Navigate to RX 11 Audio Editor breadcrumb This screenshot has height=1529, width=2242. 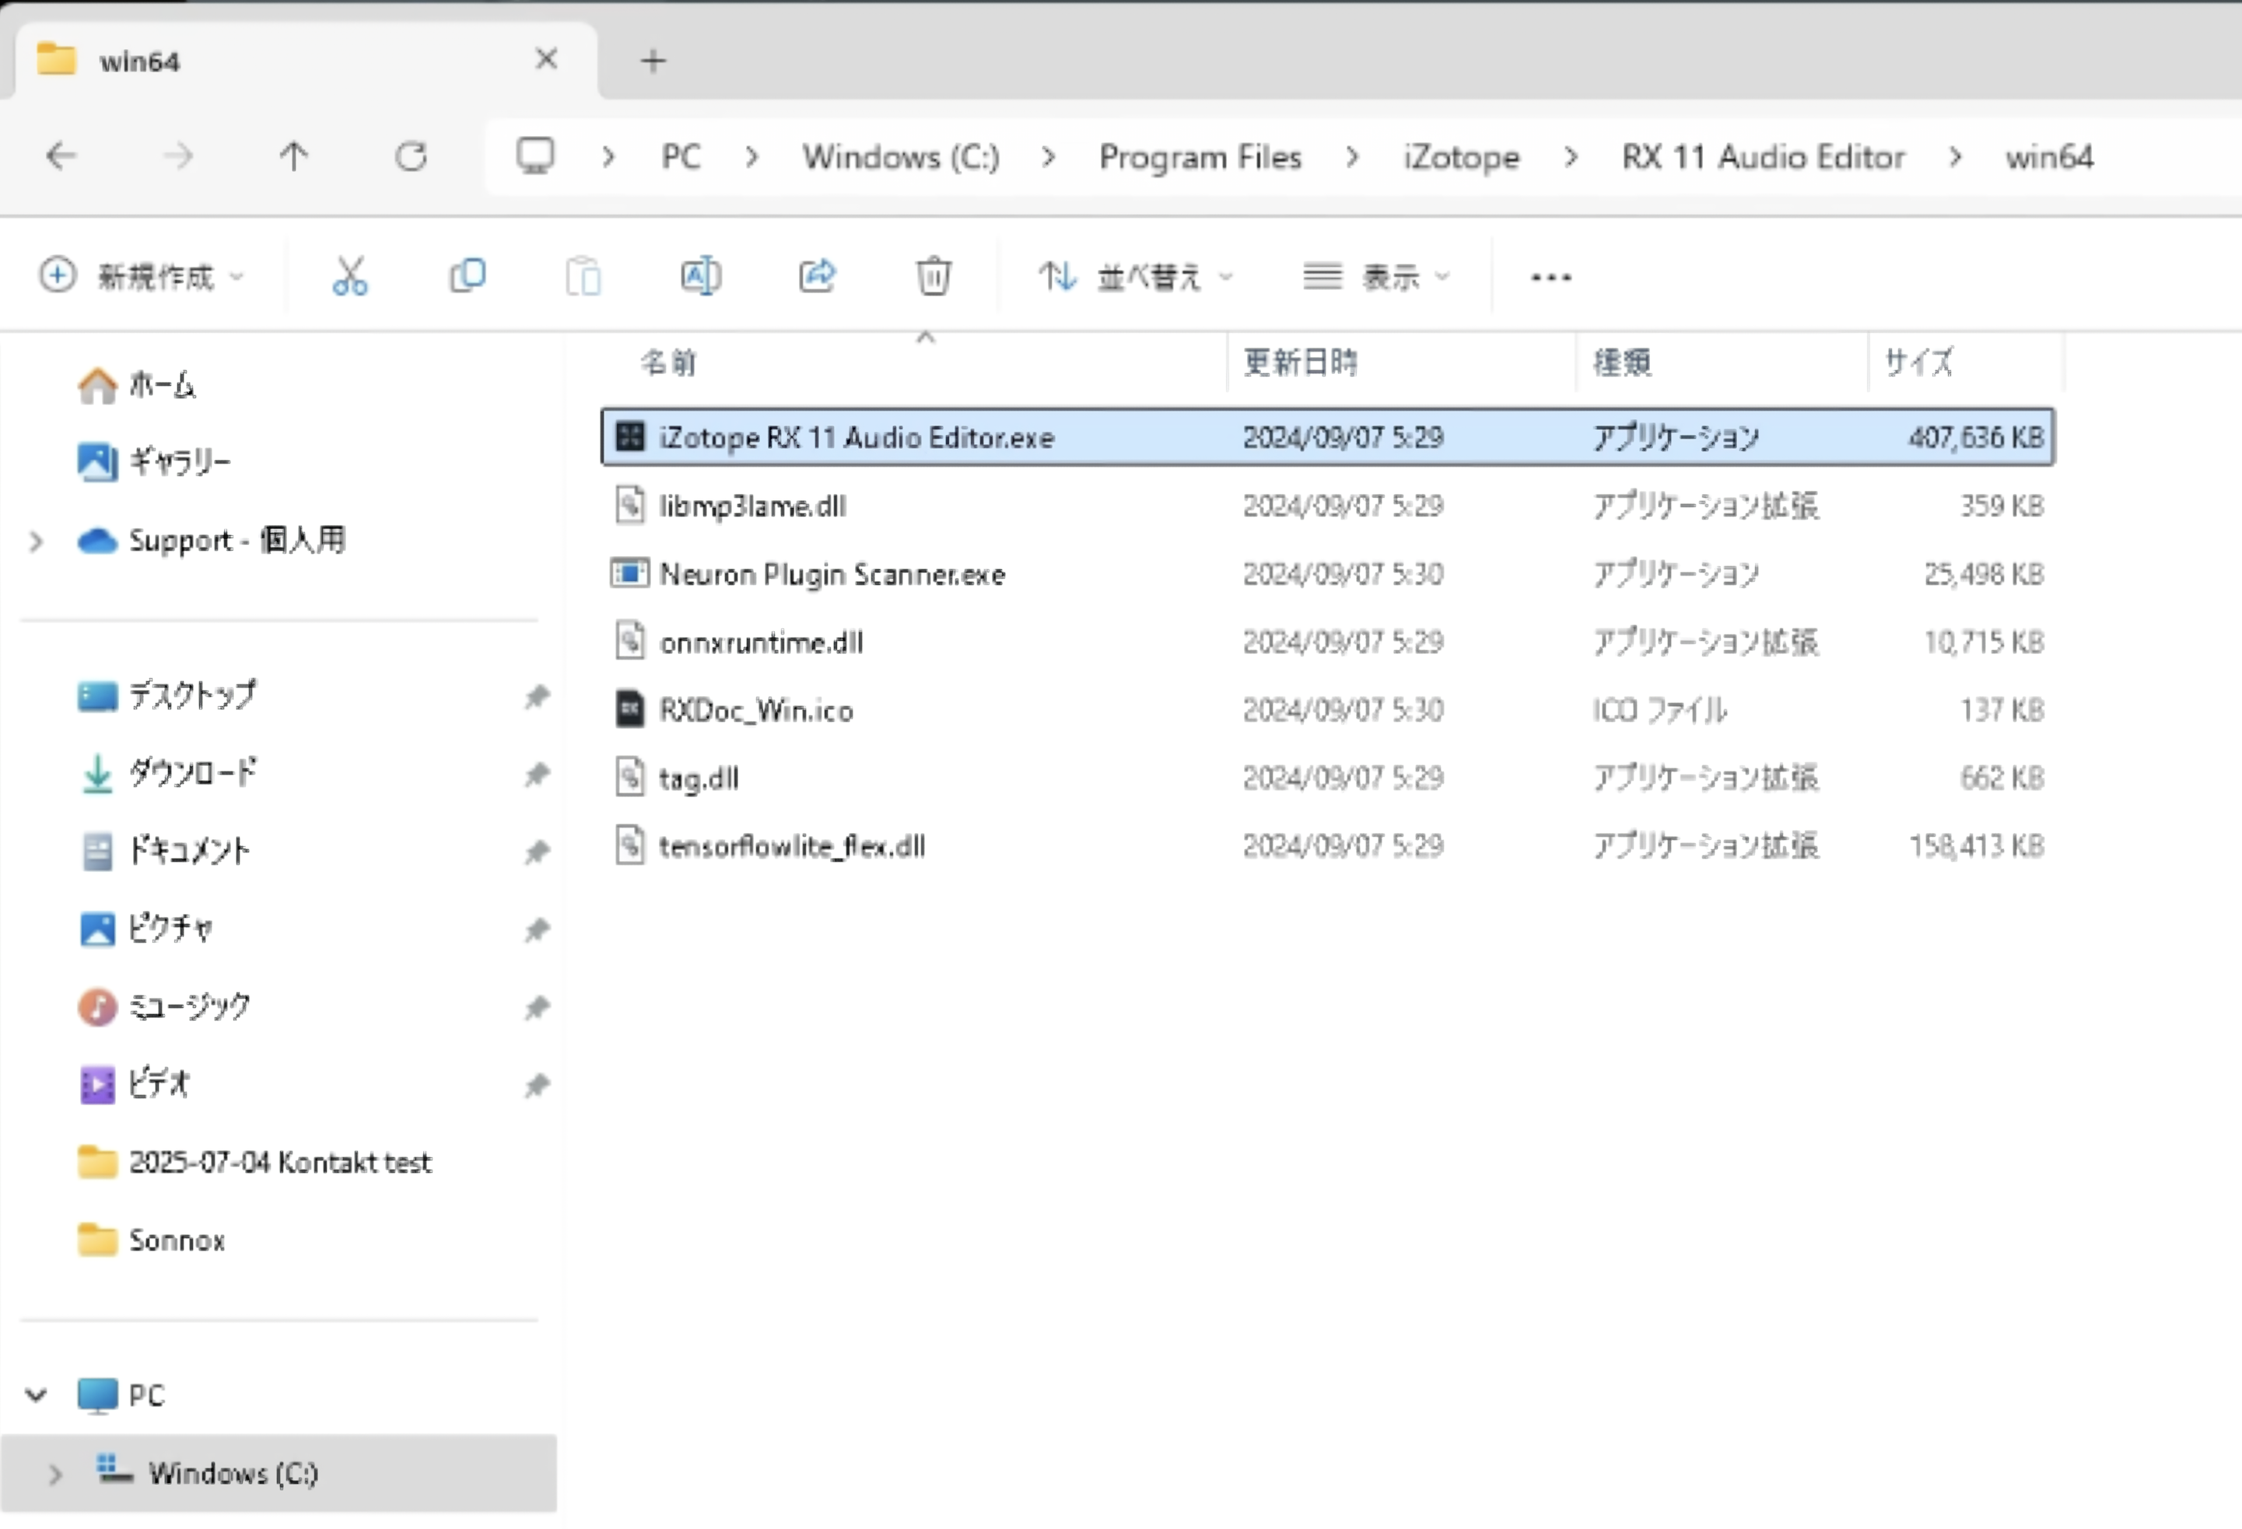click(1763, 156)
